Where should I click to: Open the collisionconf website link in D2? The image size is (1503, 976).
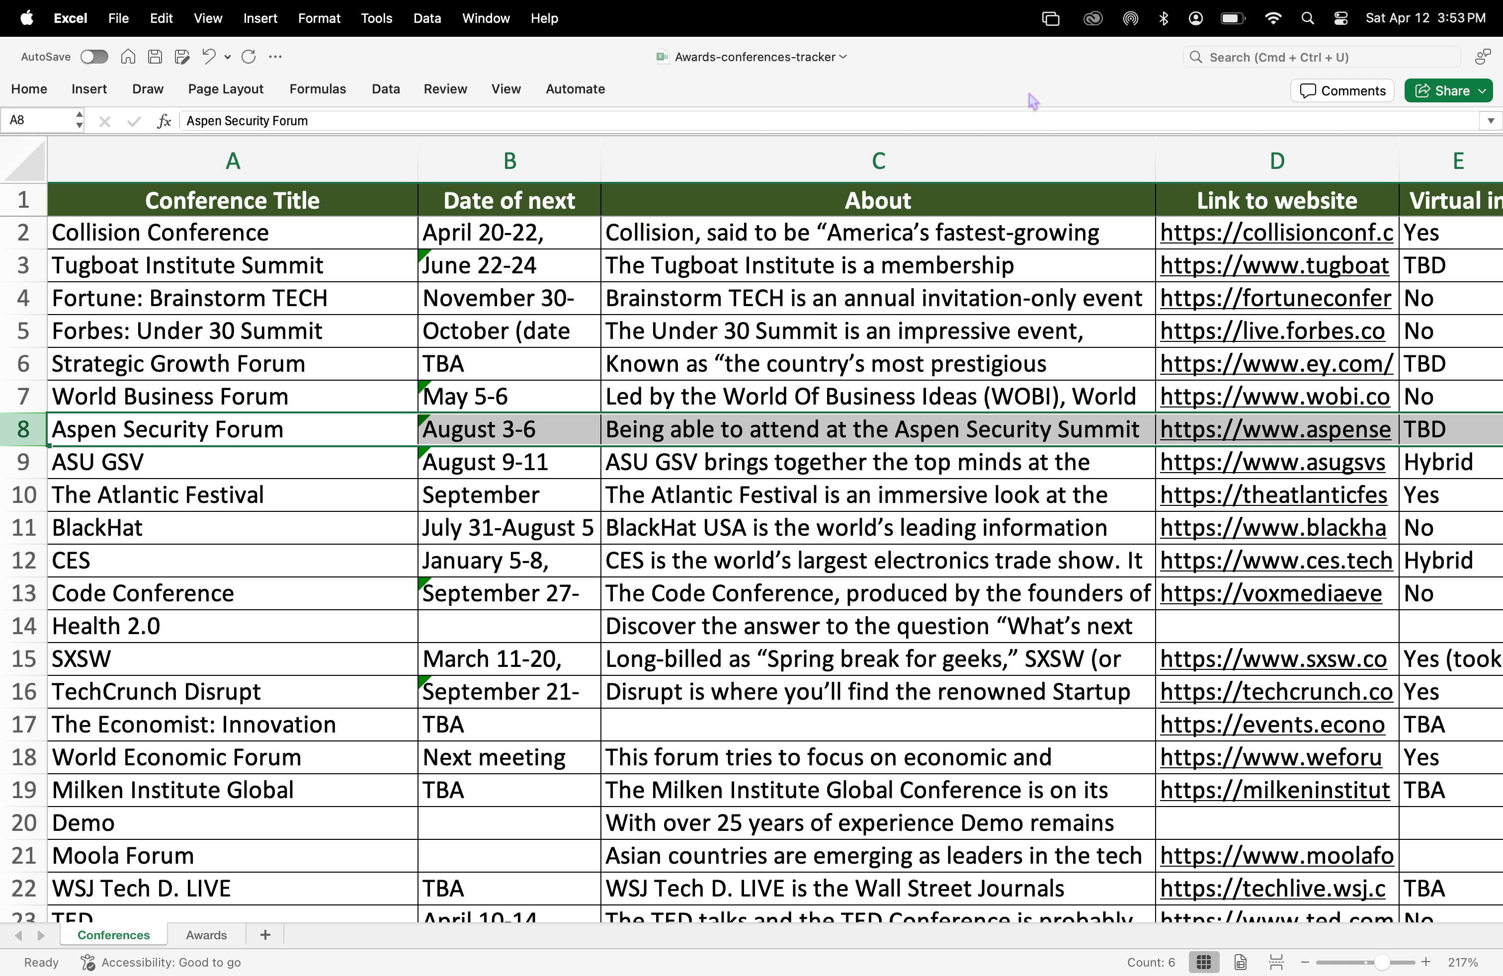tap(1276, 233)
